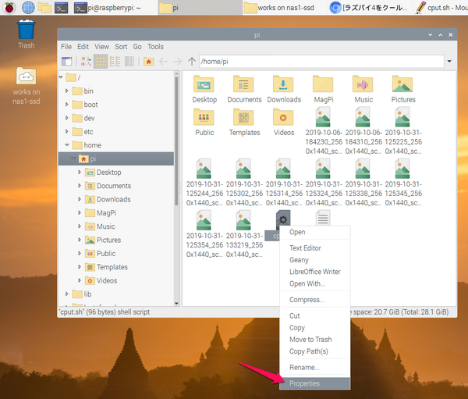This screenshot has height=399, width=468.
Task: Click the /home/pi location path field
Action: coord(320,61)
